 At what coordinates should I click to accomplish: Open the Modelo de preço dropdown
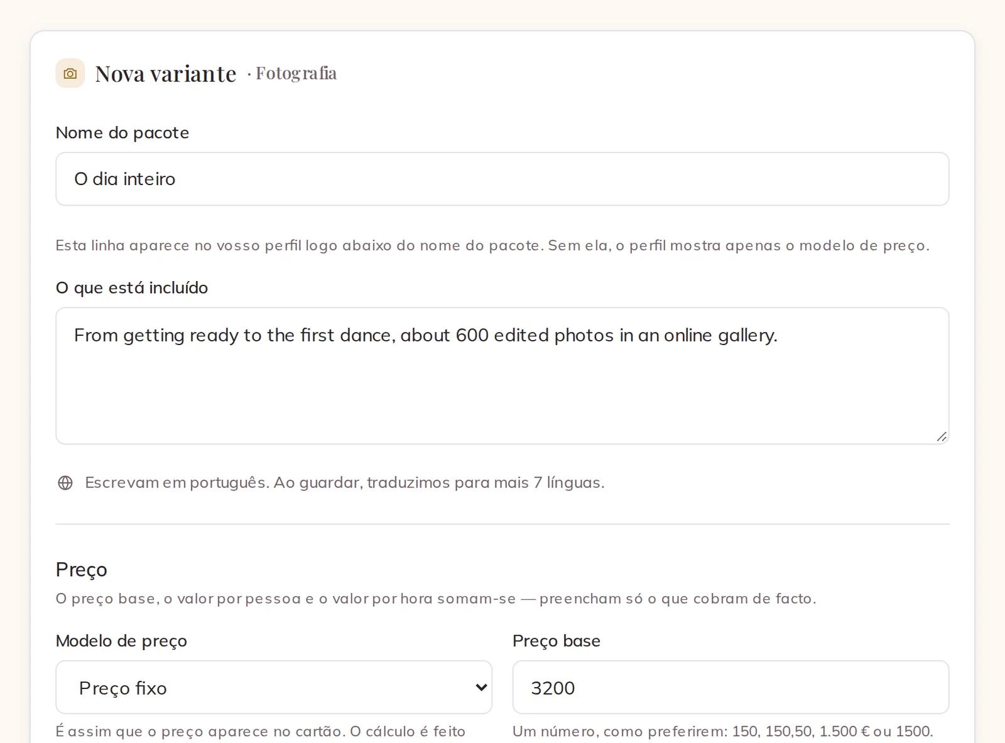[274, 687]
